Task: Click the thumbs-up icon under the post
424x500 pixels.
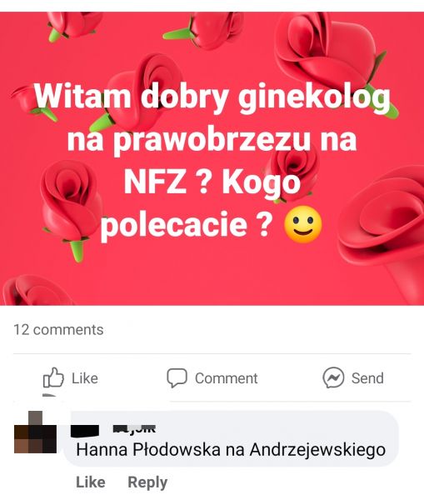Action: 53,377
